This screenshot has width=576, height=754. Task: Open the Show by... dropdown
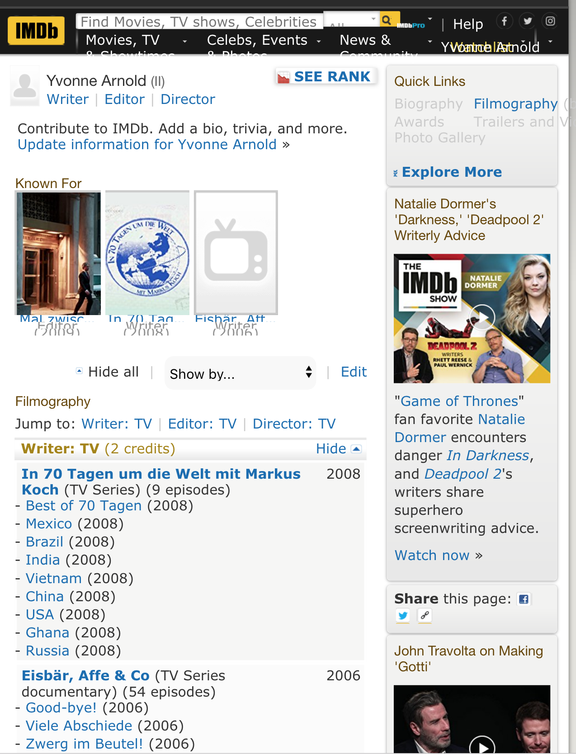[240, 373]
